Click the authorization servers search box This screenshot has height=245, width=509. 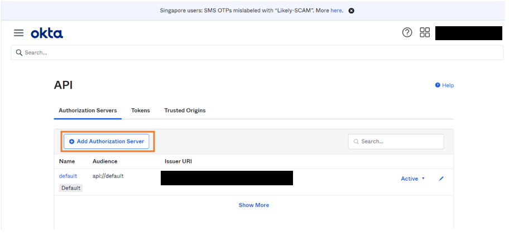(x=400, y=142)
